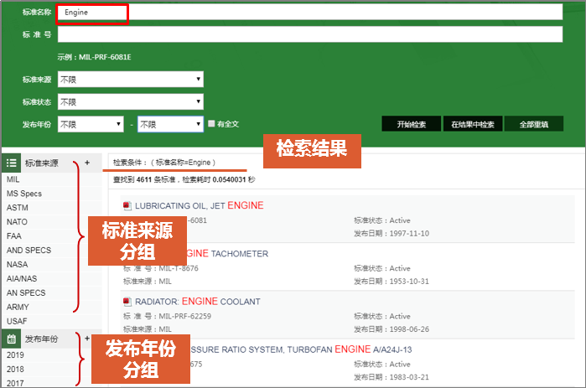The image size is (586, 388).
Task: Enable the 有全文 checkbox
Action: click(211, 124)
